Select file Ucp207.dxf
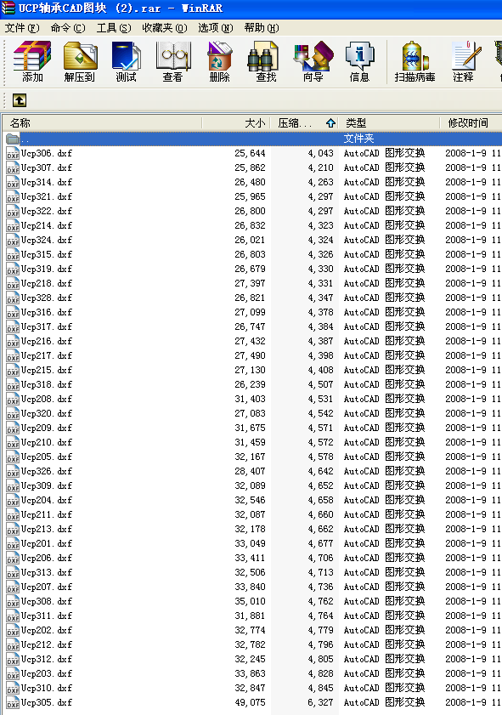This screenshot has width=502, height=715. [47, 587]
